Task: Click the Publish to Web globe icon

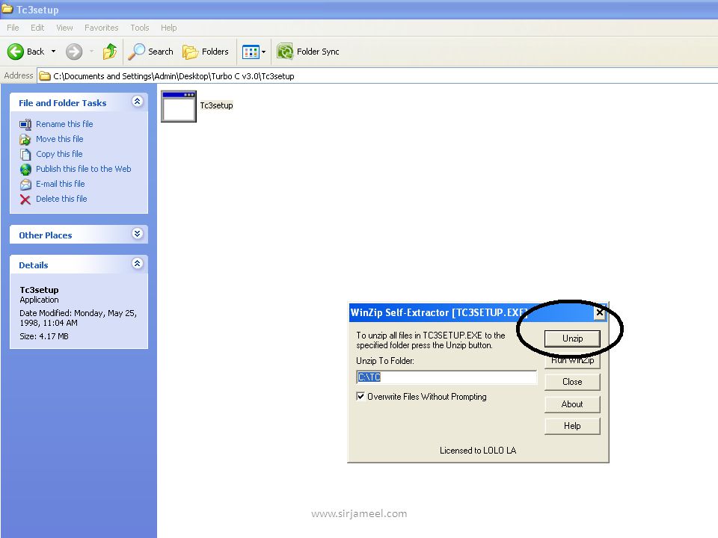Action: pos(25,170)
